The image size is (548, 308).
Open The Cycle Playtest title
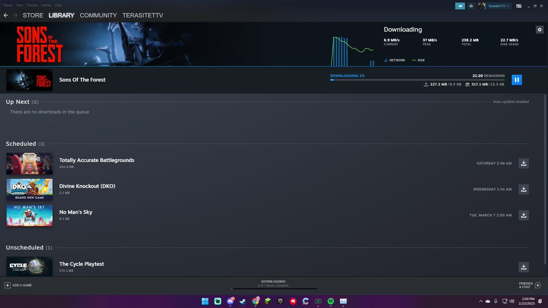coord(82,264)
